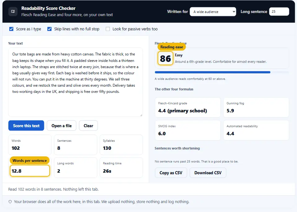Image resolution: width=297 pixels, height=212 pixels.
Task: Click the 'Sentences worth shortening' heading
Action: (x=177, y=148)
